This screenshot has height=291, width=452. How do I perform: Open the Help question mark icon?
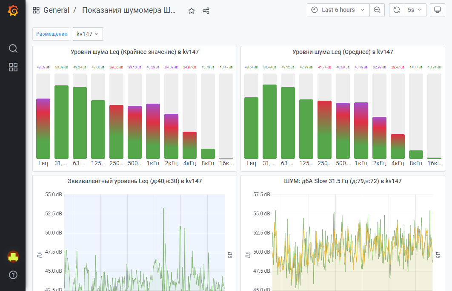coord(13,275)
